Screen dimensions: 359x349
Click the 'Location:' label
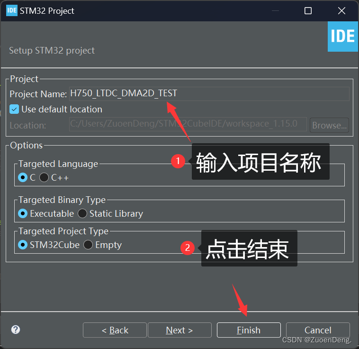pyautogui.click(x=27, y=126)
